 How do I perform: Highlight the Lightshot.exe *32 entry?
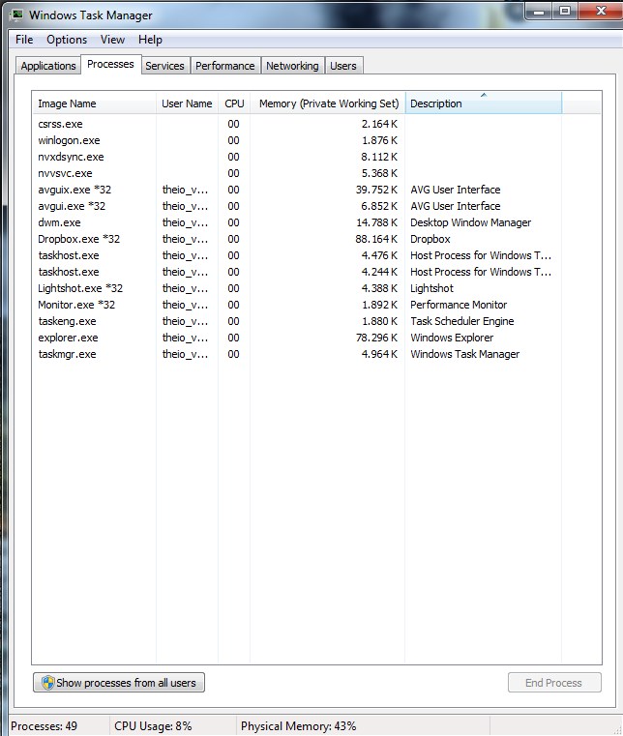[x=80, y=288]
